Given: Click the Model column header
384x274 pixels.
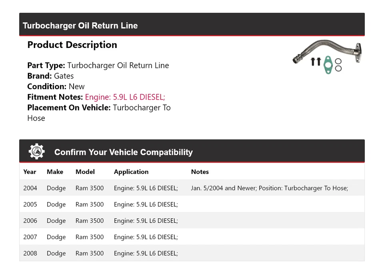Looking at the screenshot, I should coord(85,172).
